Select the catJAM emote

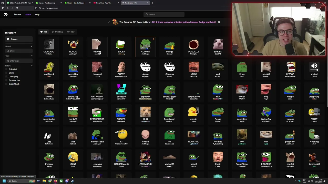pos(97,47)
